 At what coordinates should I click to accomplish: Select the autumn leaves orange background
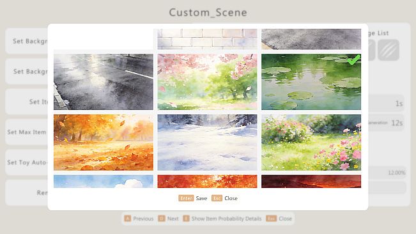point(104,143)
